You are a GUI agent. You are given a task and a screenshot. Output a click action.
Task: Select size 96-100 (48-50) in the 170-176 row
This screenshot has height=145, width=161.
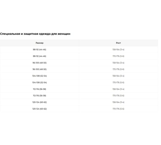[40, 69]
